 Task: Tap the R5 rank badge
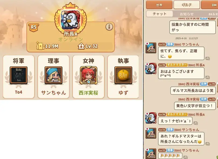coord(33,27)
